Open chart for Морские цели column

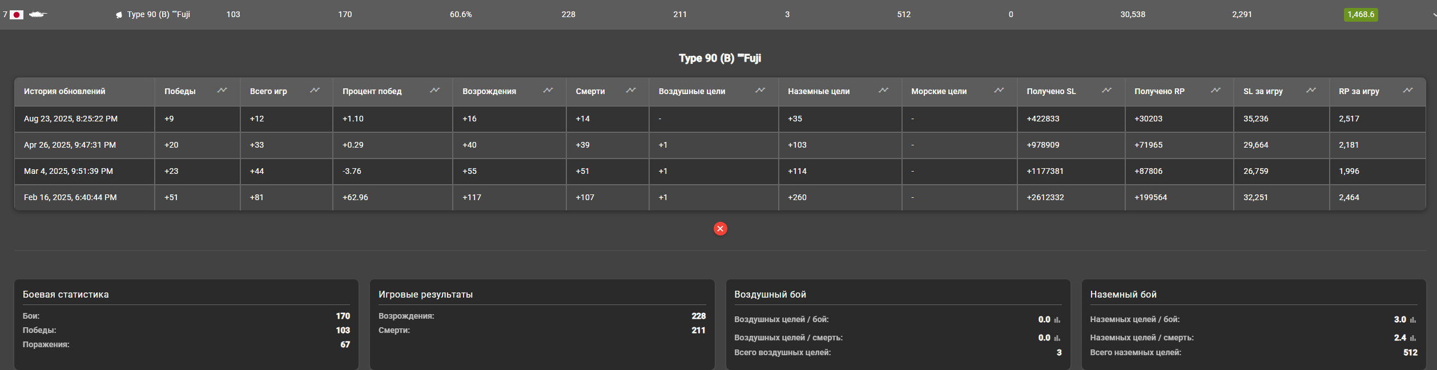point(999,91)
